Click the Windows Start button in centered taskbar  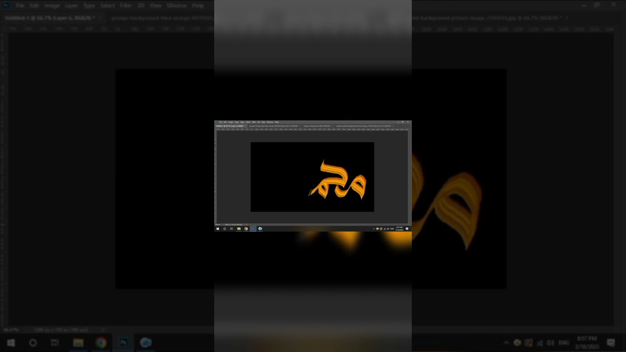tap(218, 229)
